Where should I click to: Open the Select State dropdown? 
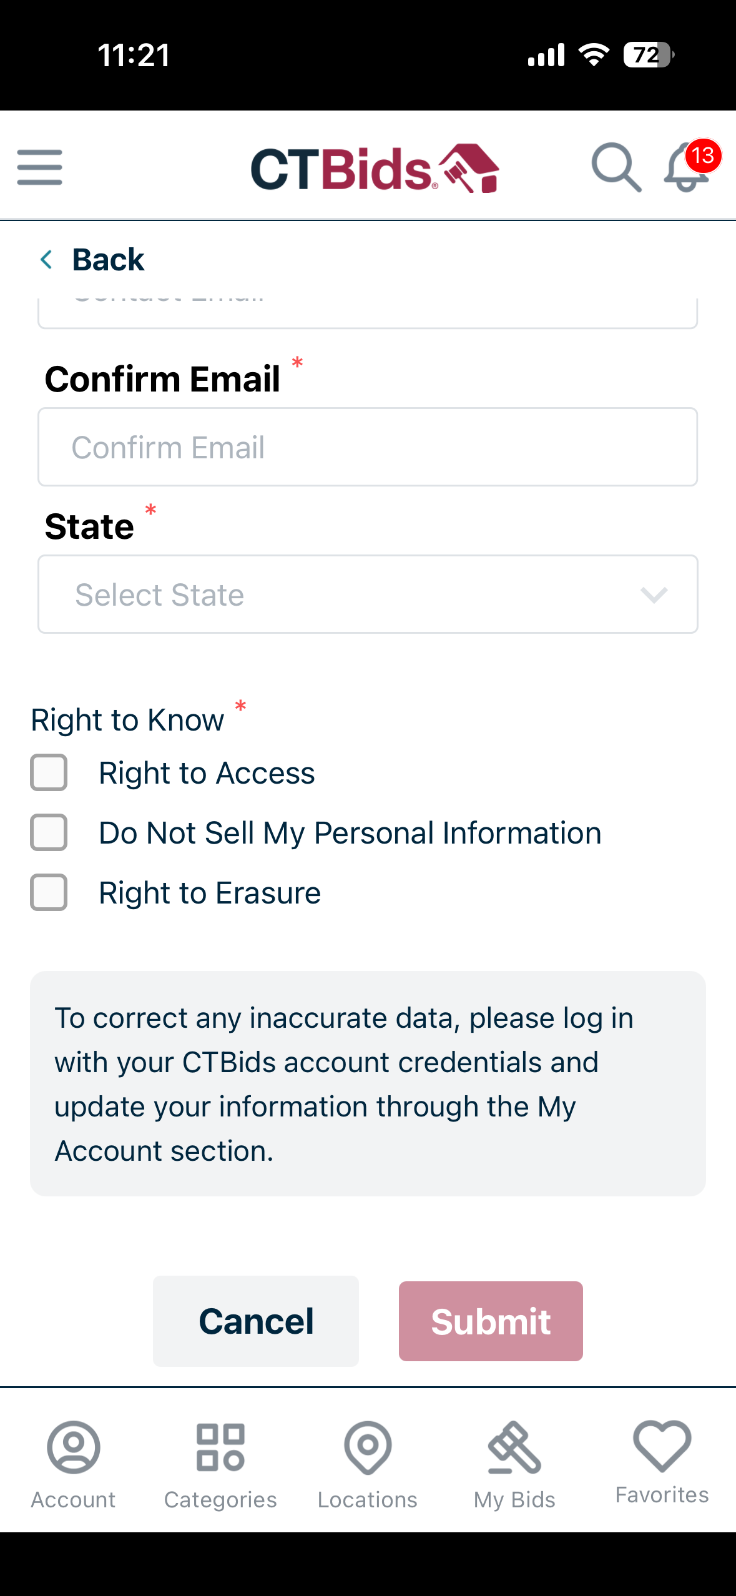coord(350,594)
